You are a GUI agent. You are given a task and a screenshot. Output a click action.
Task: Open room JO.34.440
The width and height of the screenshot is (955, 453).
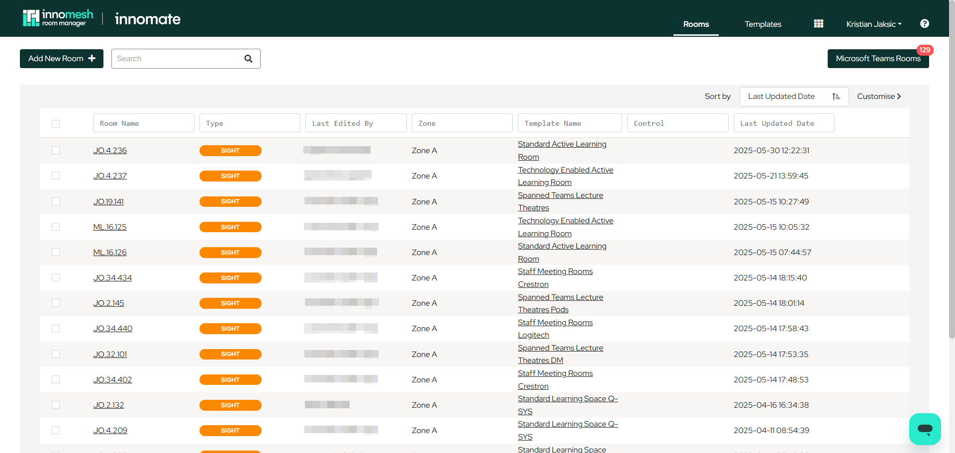[113, 328]
